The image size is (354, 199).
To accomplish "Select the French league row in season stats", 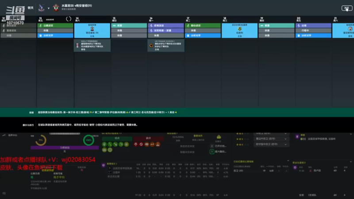I will coord(169,168).
